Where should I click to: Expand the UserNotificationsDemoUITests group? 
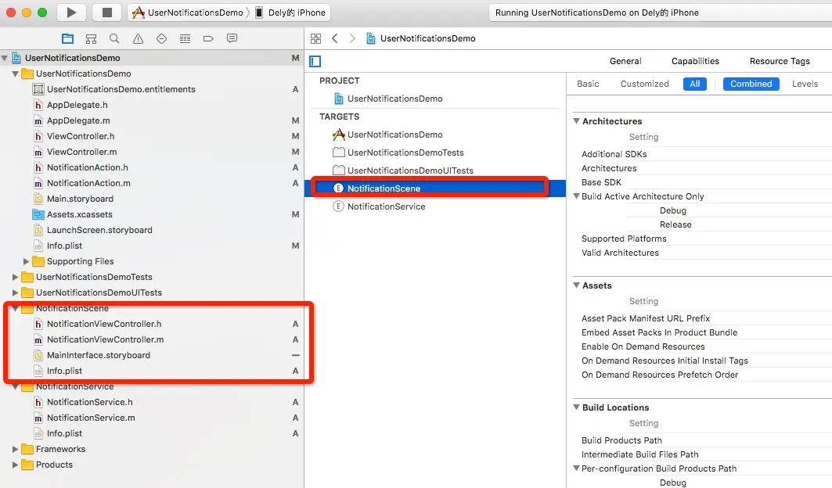16,292
